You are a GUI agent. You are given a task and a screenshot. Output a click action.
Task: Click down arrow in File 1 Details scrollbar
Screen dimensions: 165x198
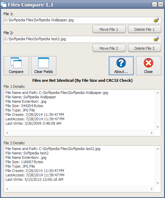coord(158,127)
